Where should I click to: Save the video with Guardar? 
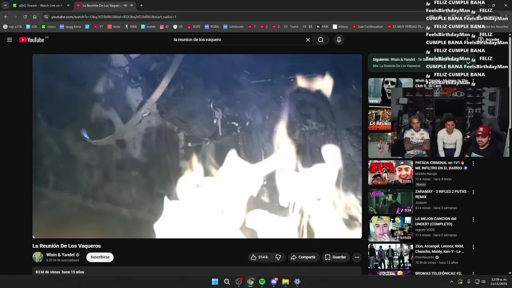click(335, 257)
